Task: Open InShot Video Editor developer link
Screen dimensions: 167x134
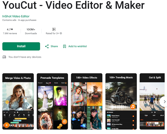Action: click(16, 16)
